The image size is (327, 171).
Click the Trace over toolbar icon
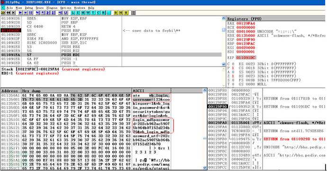54,13
